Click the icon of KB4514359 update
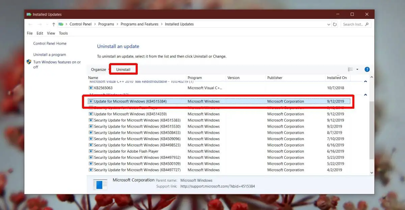 91,114
